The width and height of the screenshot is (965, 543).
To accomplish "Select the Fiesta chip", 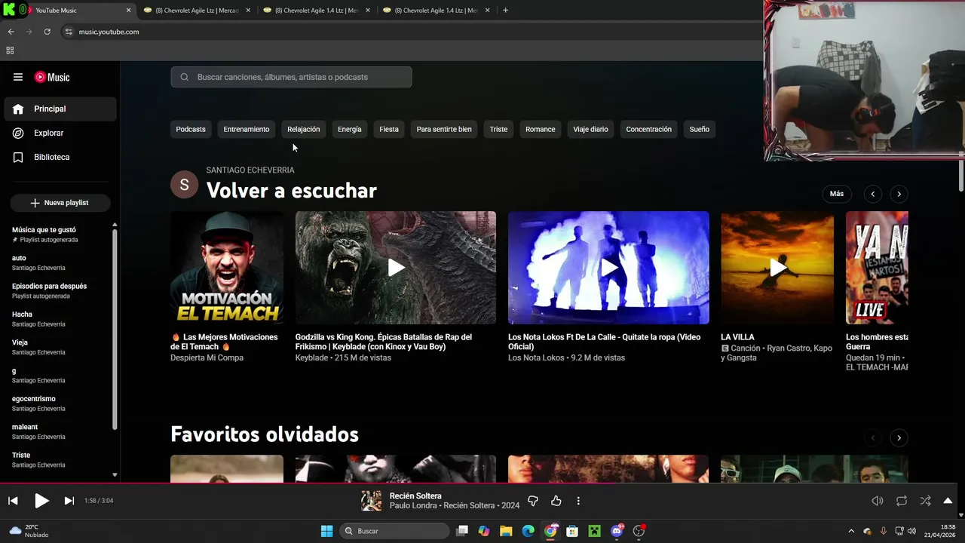I will (389, 129).
